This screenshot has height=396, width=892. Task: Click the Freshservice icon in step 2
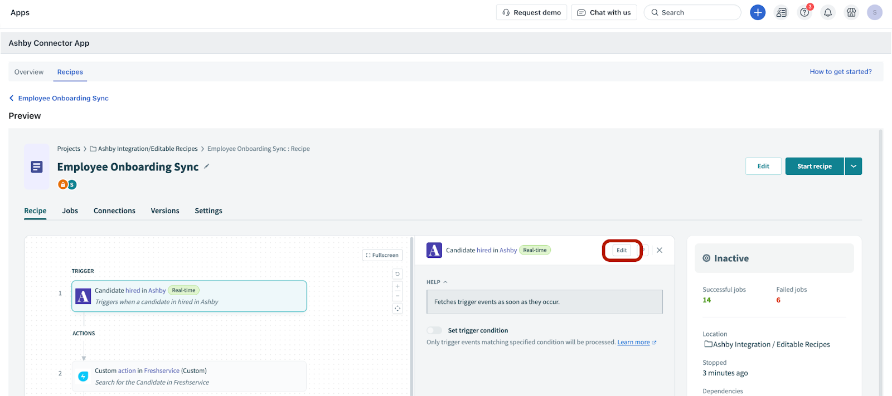83,377
